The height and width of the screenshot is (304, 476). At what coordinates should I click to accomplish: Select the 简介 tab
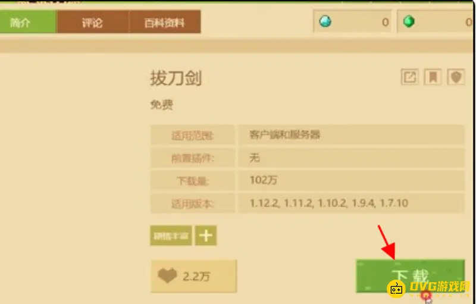pos(20,22)
